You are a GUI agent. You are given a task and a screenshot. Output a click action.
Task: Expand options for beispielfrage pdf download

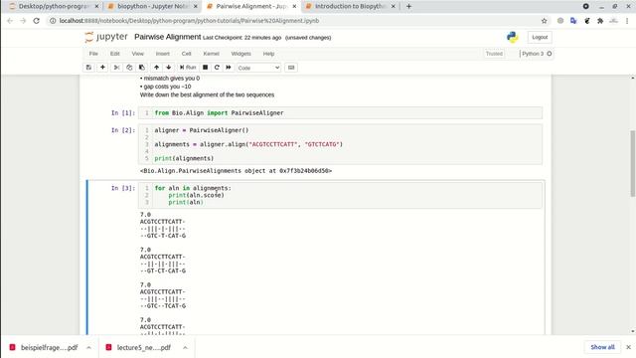pos(88,347)
